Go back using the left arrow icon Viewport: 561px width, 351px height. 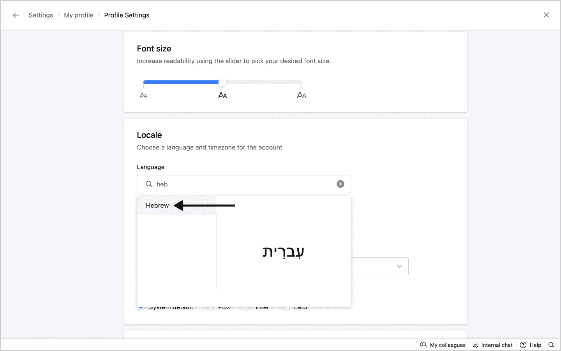tap(16, 15)
